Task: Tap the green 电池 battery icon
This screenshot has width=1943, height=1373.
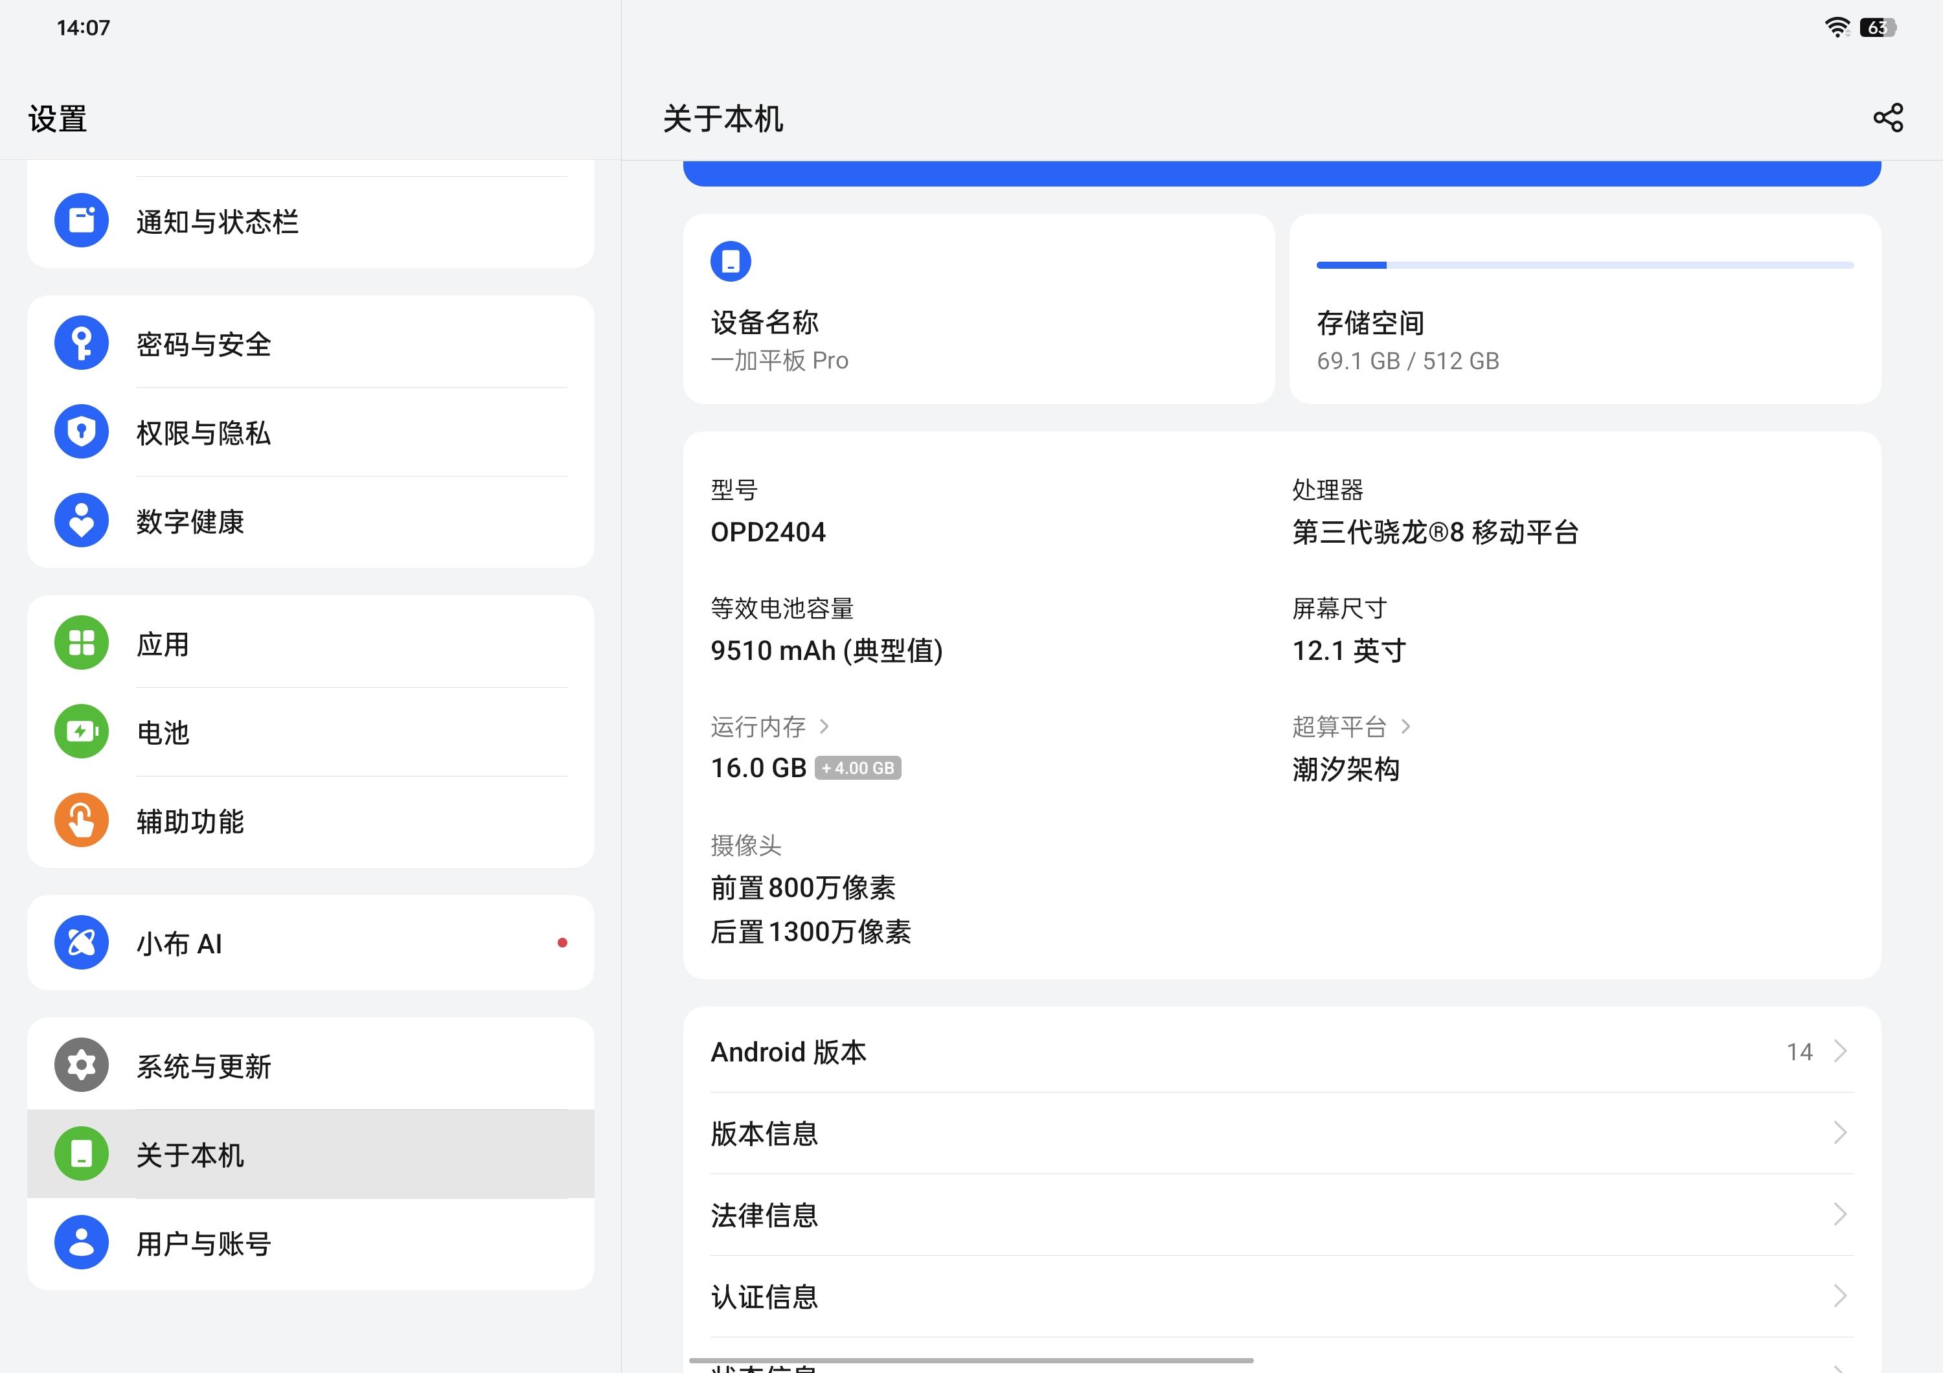Action: [81, 732]
